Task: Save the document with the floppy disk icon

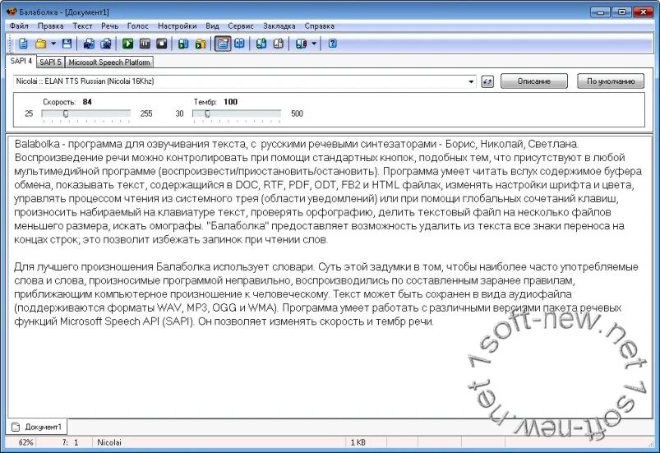Action: click(67, 44)
